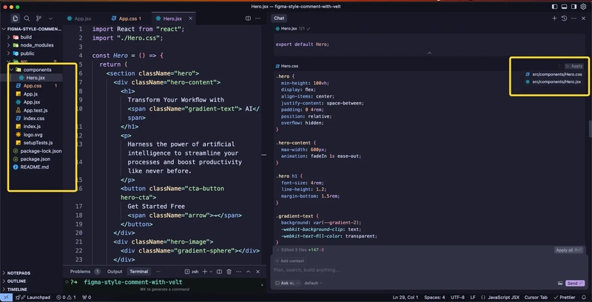This screenshot has width=592, height=302.
Task: Click the Send button
Action: [x=575, y=283]
